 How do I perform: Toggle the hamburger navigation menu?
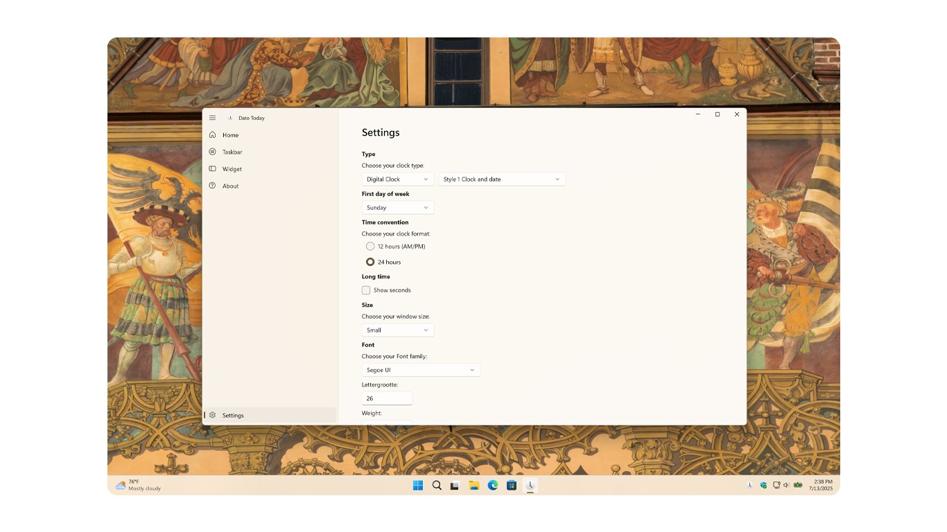212,118
